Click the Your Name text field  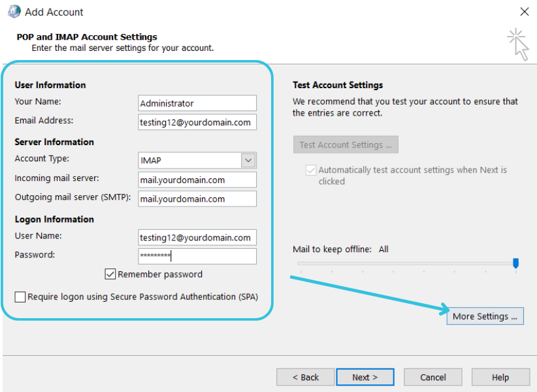[x=197, y=103]
